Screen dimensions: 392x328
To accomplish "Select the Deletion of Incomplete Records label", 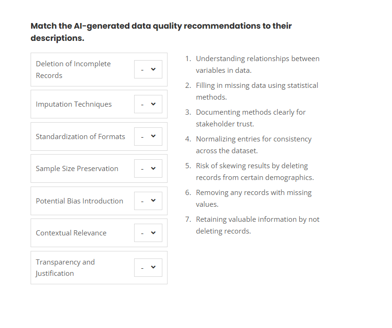I will 72,69.
